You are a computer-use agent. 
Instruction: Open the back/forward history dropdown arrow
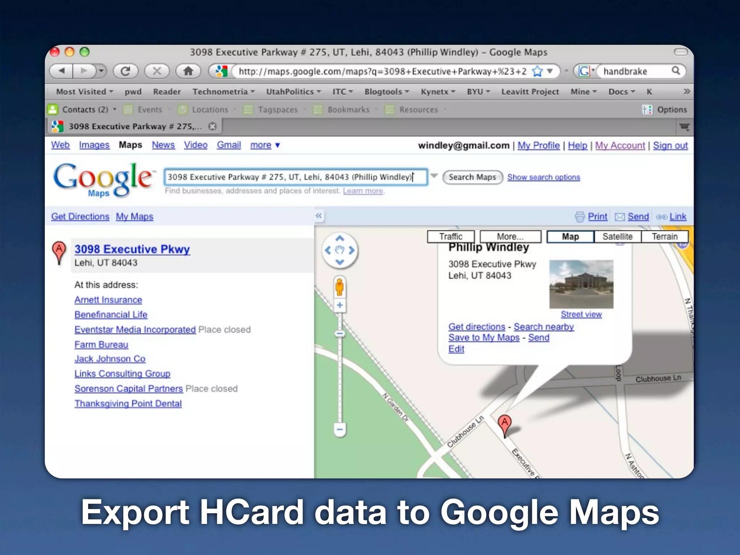tap(102, 71)
